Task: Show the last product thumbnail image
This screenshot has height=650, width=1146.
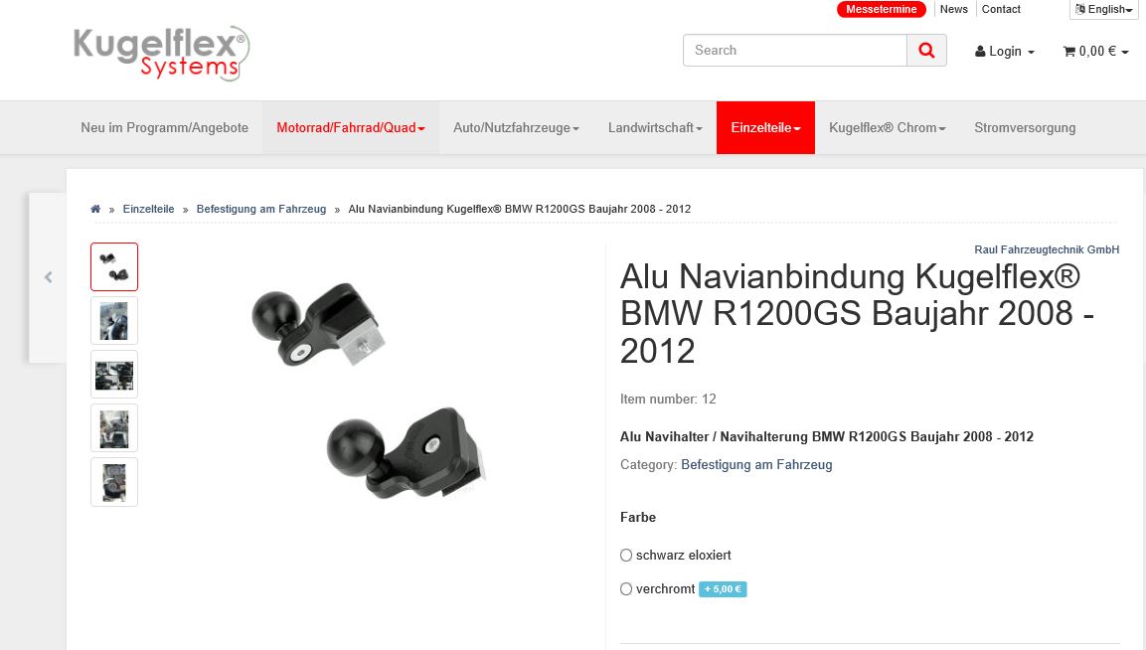Action: pyautogui.click(x=114, y=483)
